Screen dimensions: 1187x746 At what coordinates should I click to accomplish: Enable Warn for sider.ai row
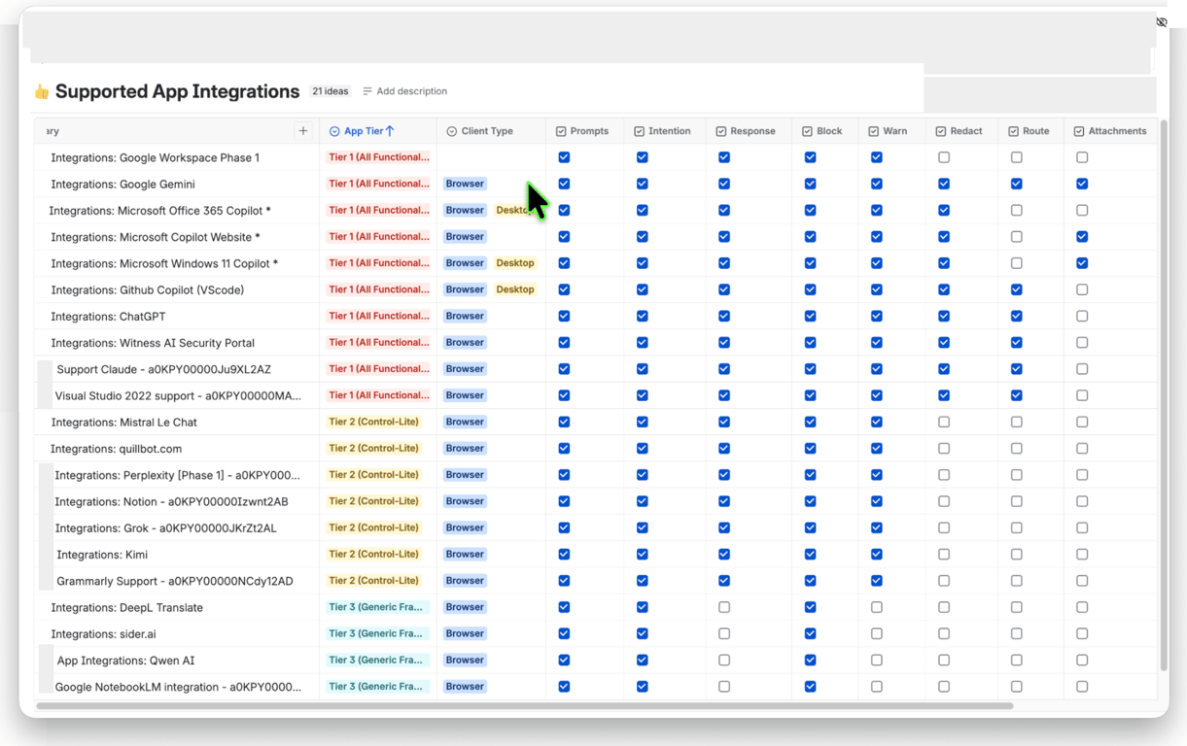877,633
